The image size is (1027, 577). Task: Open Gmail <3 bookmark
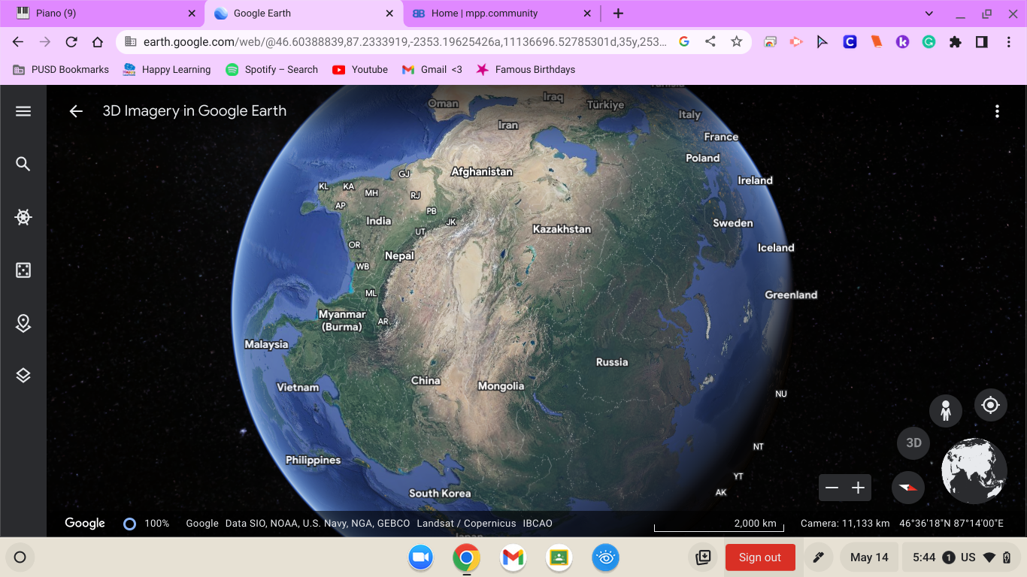432,69
